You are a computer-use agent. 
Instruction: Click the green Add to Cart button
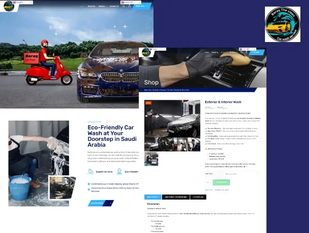click(221, 182)
